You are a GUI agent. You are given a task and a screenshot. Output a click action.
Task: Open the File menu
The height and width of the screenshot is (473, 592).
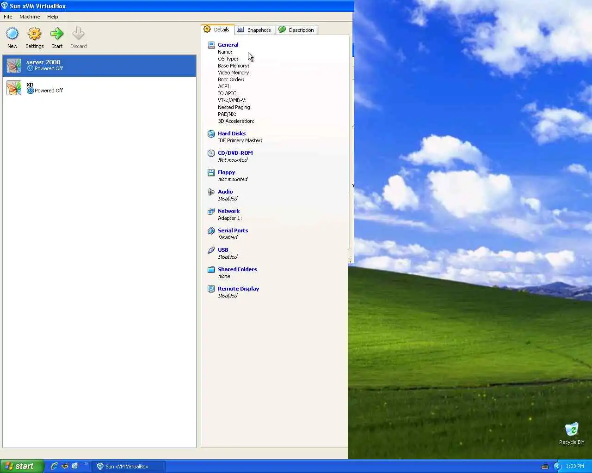8,17
